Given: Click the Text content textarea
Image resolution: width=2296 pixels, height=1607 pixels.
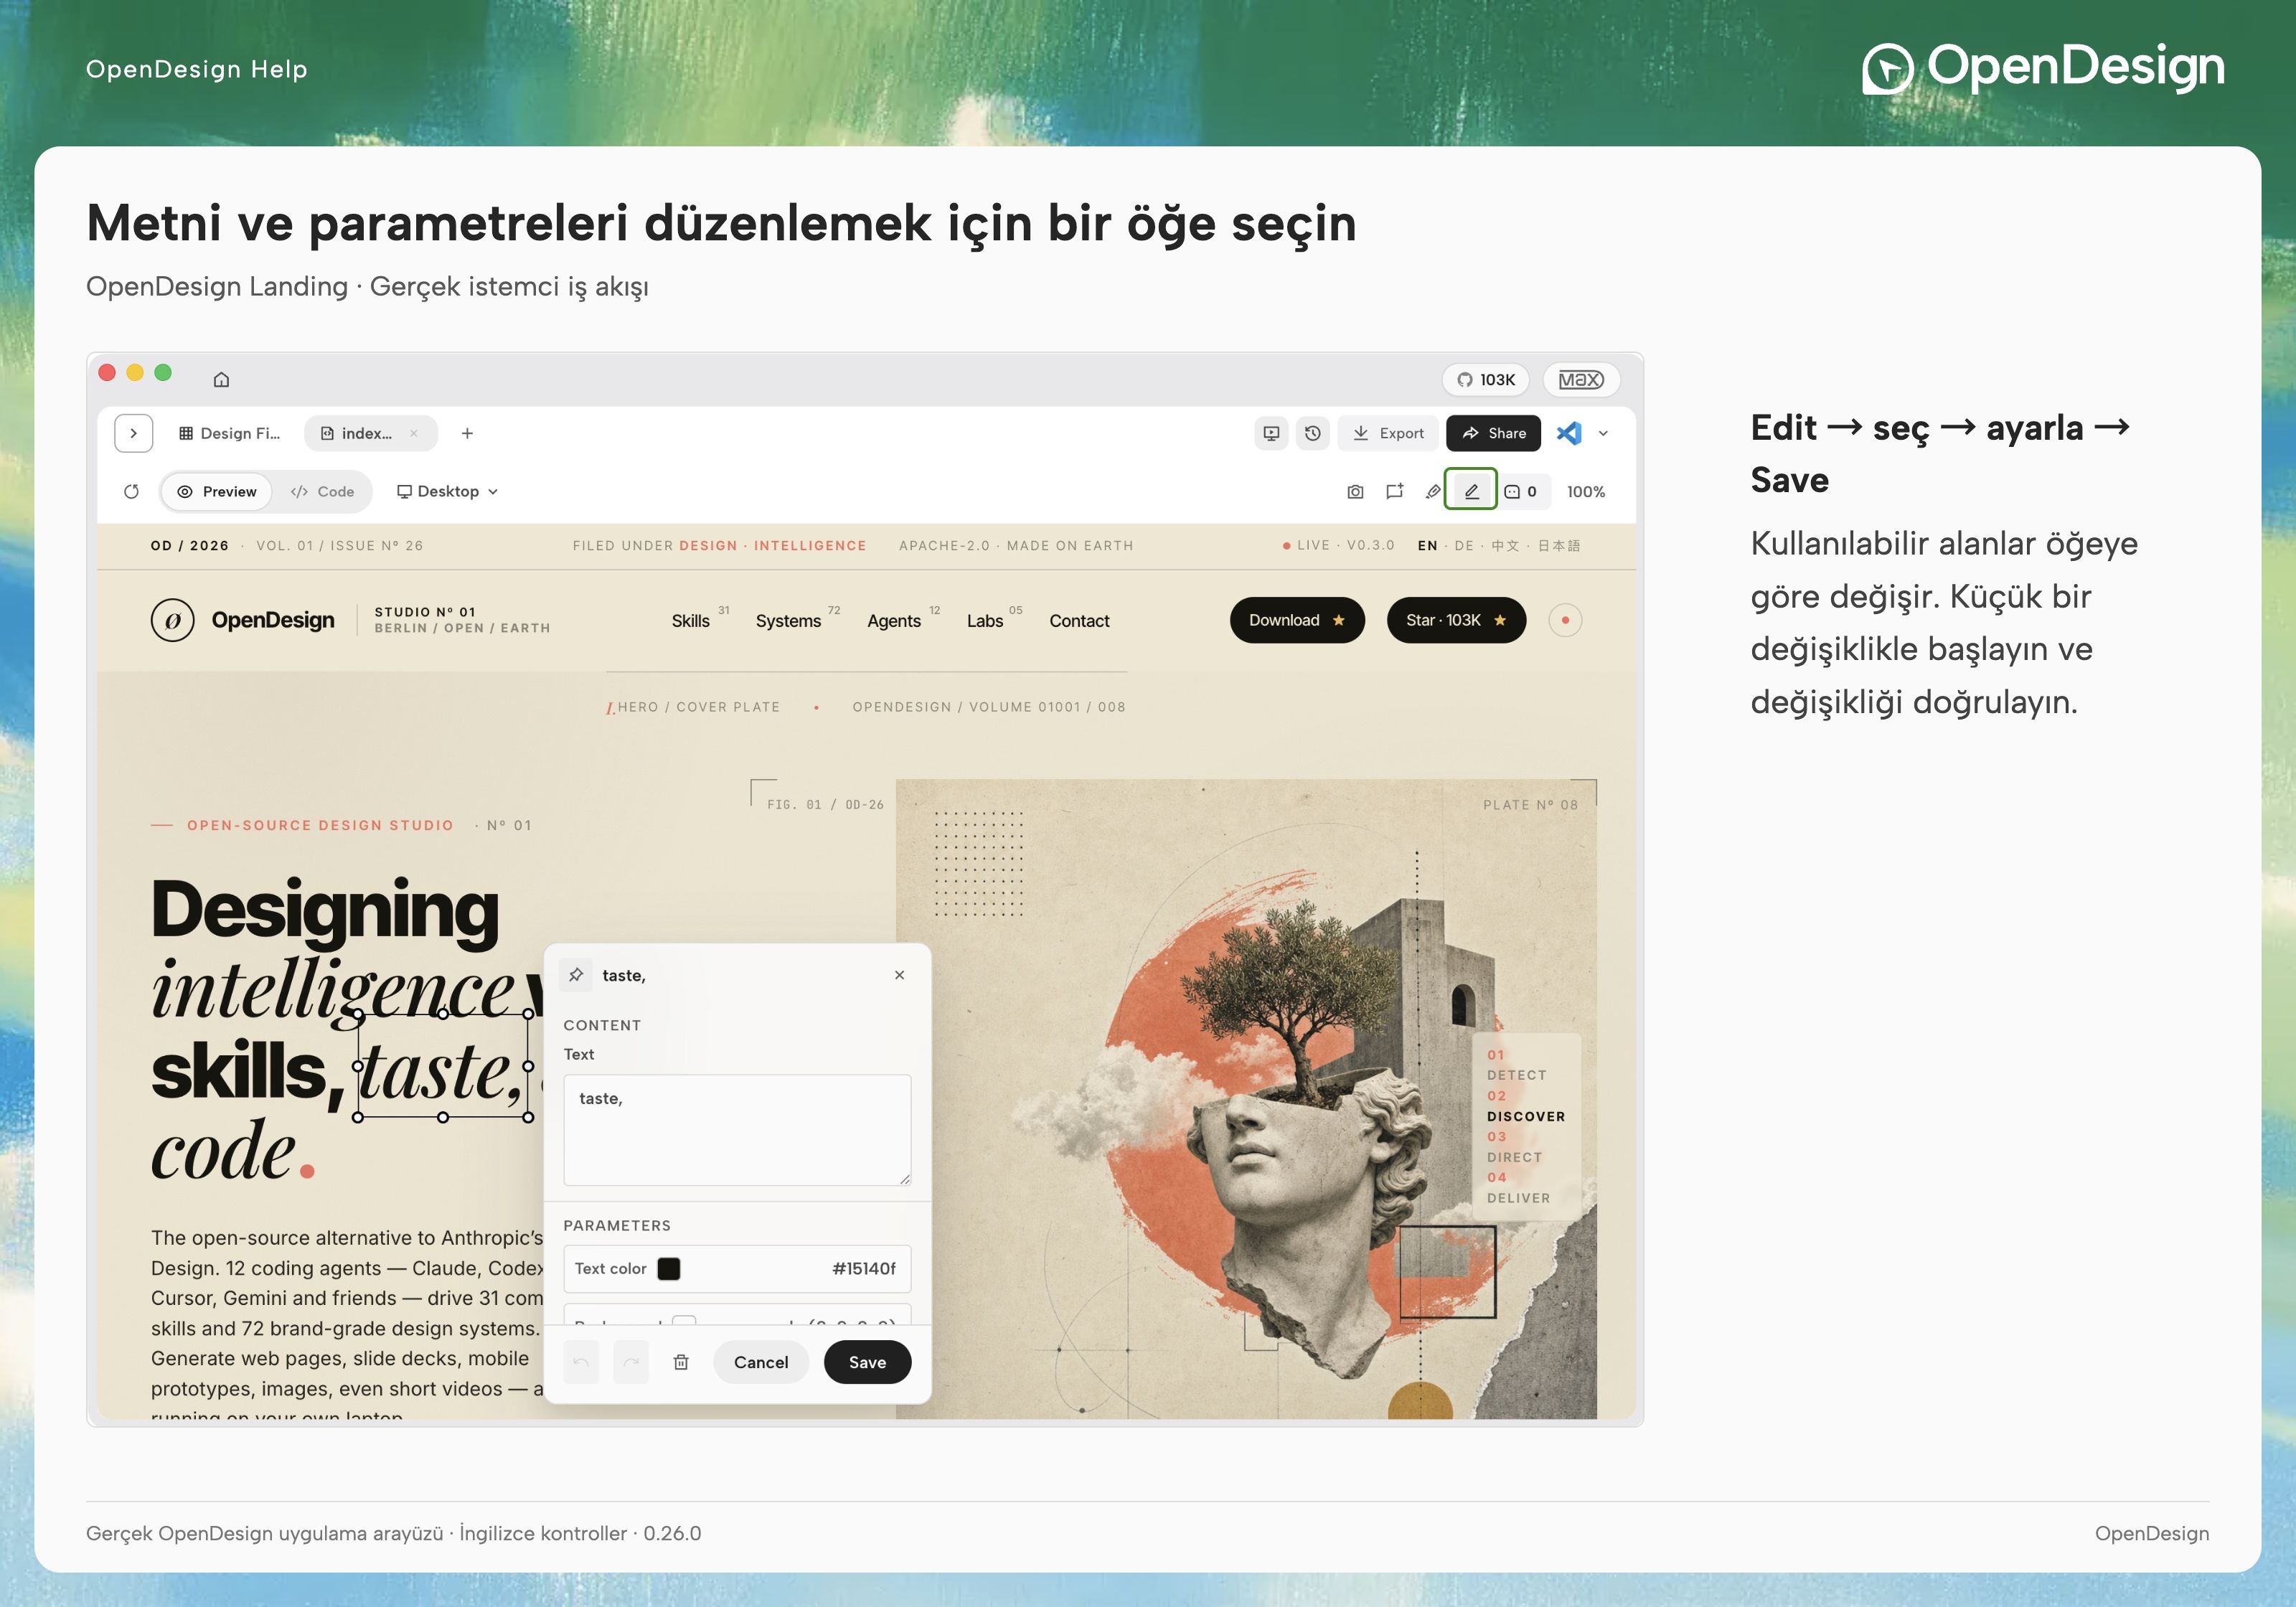Looking at the screenshot, I should click(737, 1130).
